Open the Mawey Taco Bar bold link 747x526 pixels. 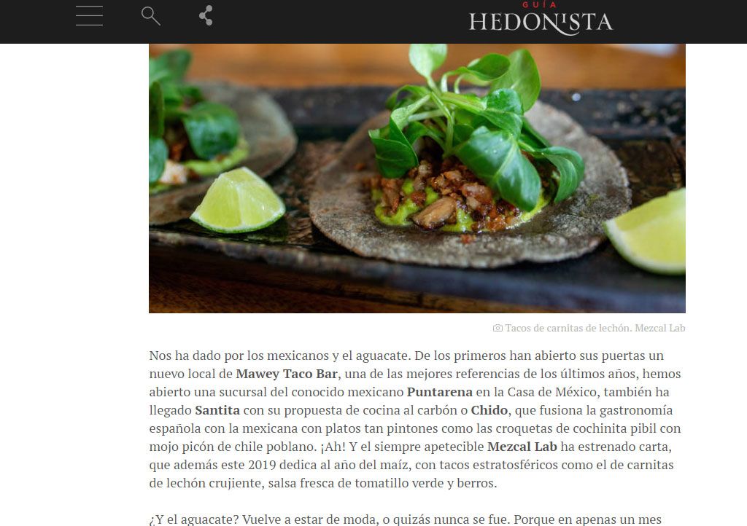[287, 374]
